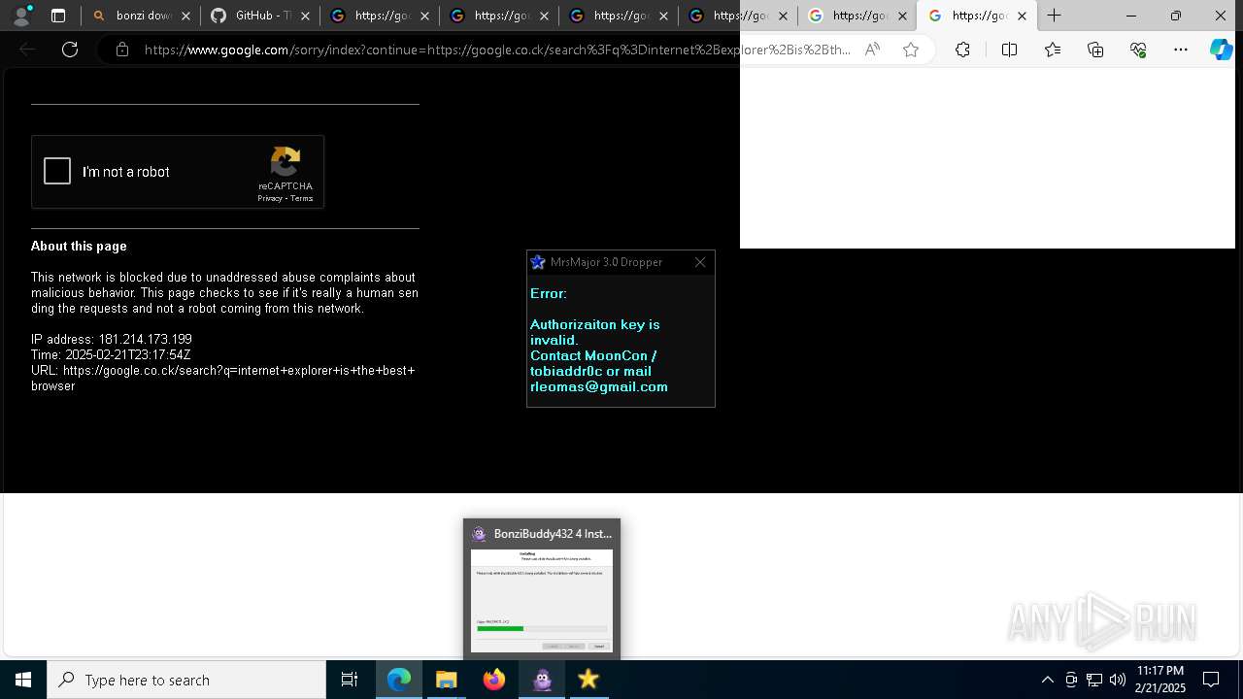The image size is (1243, 699).
Task: Launch the Copilot sidebar icon
Action: (1221, 50)
